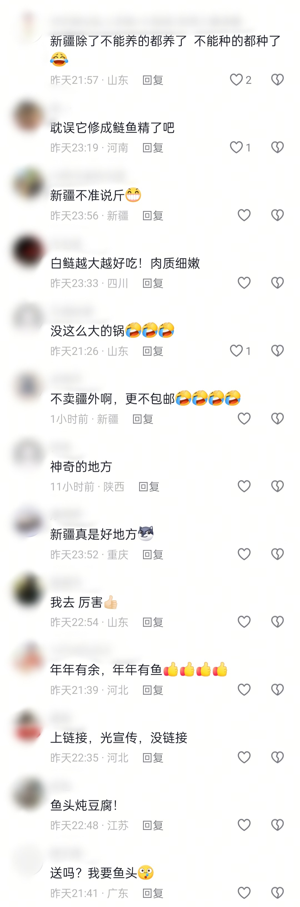Reply to '上链接，光宣传，没链接' comment

tap(153, 758)
